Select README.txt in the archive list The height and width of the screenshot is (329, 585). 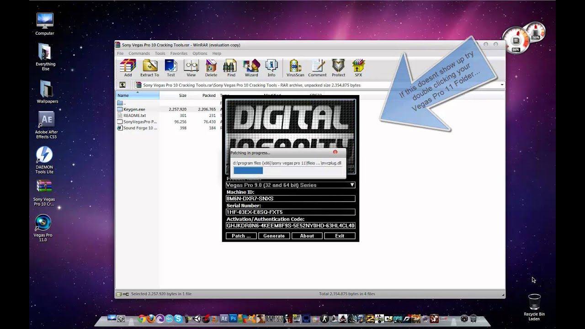(x=135, y=116)
